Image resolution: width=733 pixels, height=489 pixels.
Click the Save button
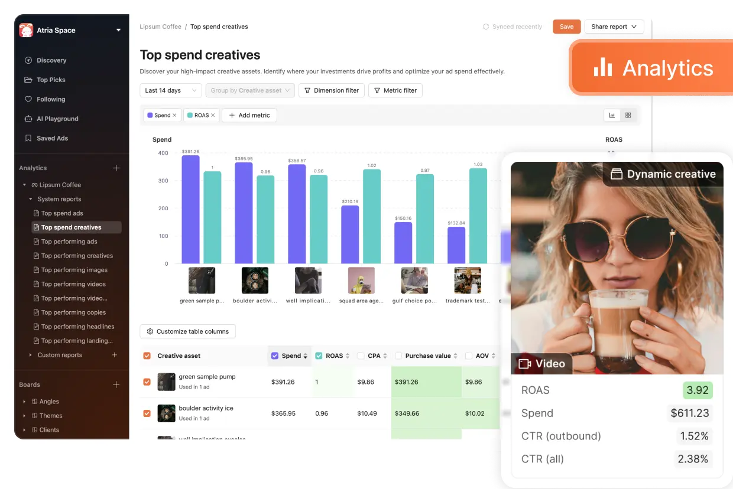[x=566, y=27]
